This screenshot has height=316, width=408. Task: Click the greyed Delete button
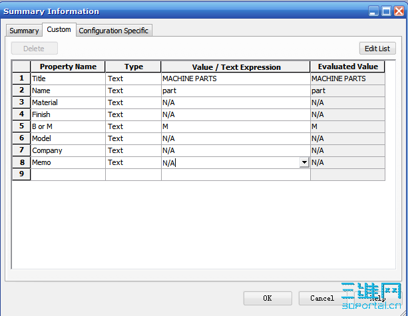tap(34, 49)
